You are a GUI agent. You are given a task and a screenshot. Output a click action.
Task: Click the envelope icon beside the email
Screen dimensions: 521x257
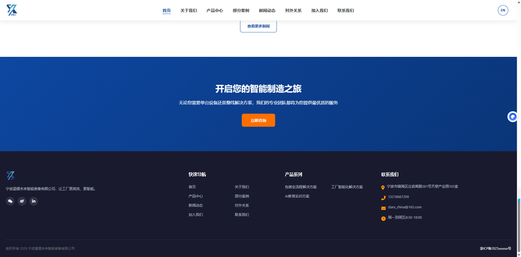383,208
